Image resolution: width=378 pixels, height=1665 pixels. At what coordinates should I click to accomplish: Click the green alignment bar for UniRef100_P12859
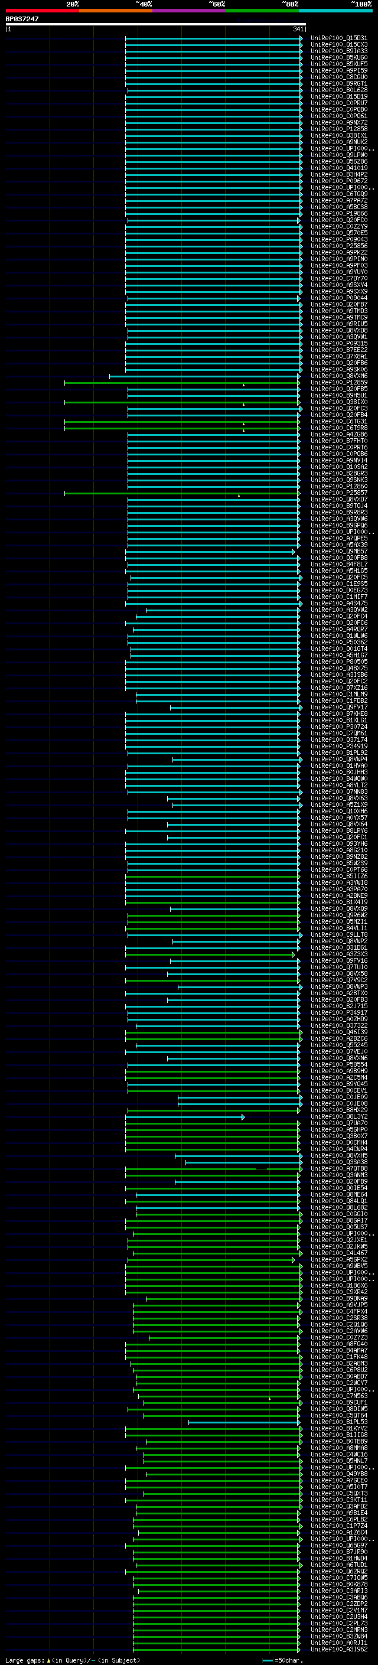(x=183, y=383)
